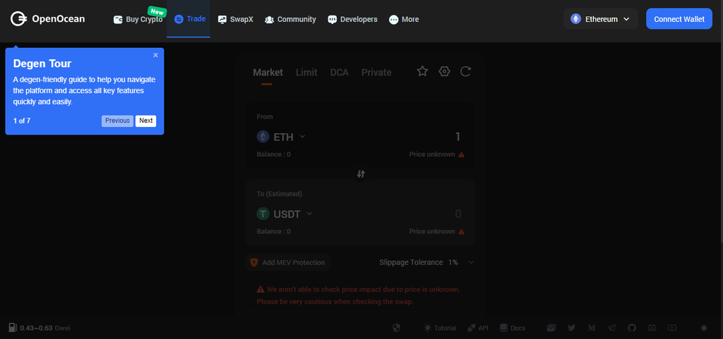Click the 1% slippage value
Screen dimensions: 723x339
point(453,262)
